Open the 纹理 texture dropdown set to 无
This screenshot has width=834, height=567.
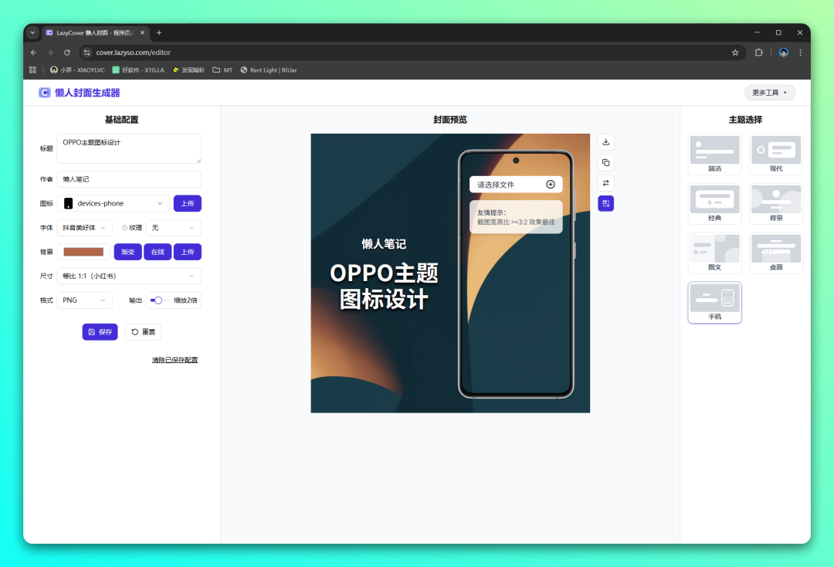click(174, 228)
